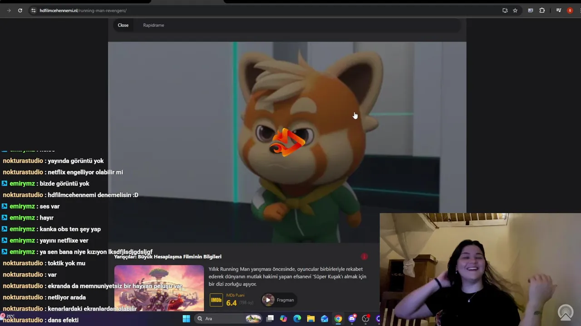Click chat message 'yayında görüntü yok'
This screenshot has width=581, height=326.
pos(76,161)
